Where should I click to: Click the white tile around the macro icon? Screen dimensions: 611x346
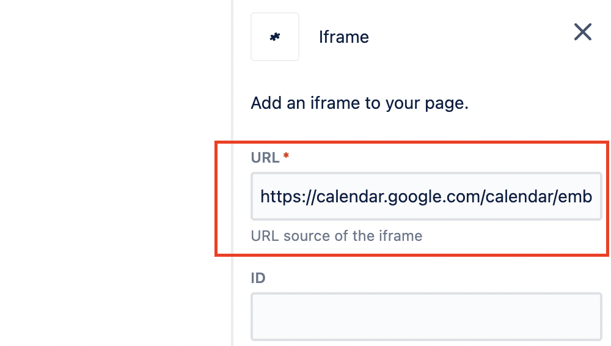pyautogui.click(x=275, y=37)
